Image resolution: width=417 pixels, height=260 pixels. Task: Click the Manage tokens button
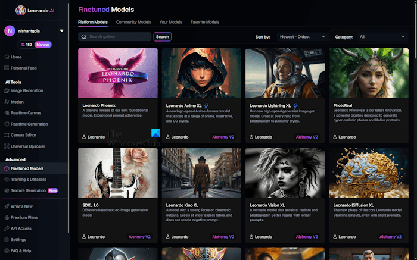(x=43, y=45)
